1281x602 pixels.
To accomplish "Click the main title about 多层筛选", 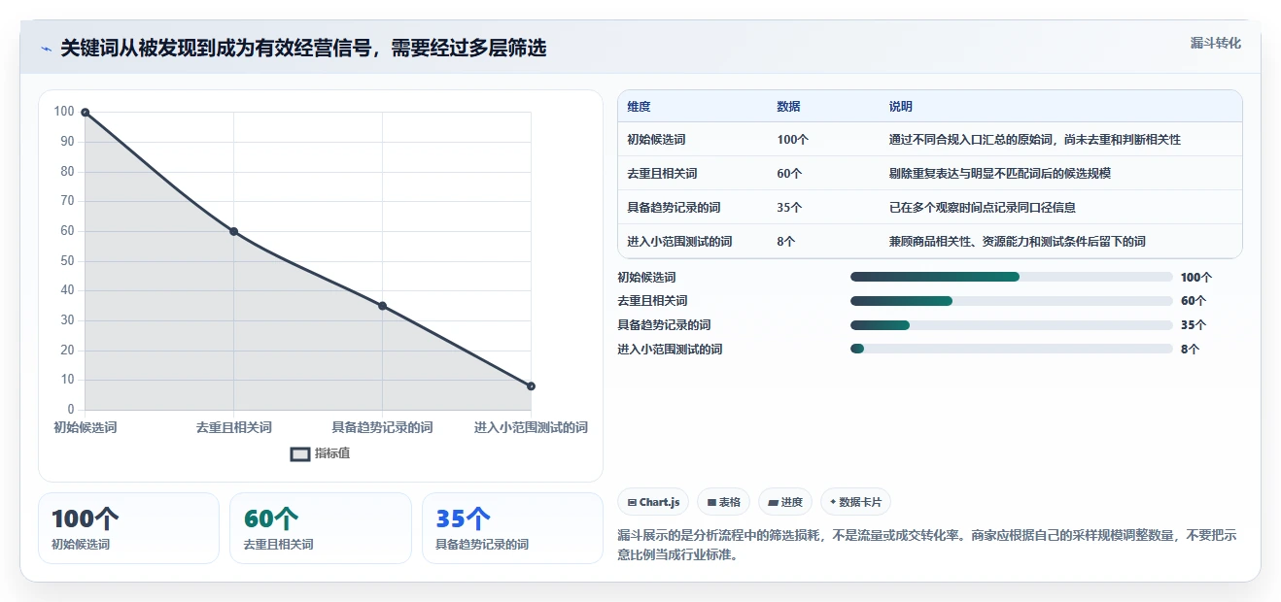I will [303, 49].
